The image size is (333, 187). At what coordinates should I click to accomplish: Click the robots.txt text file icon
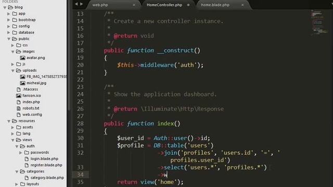tap(19, 108)
